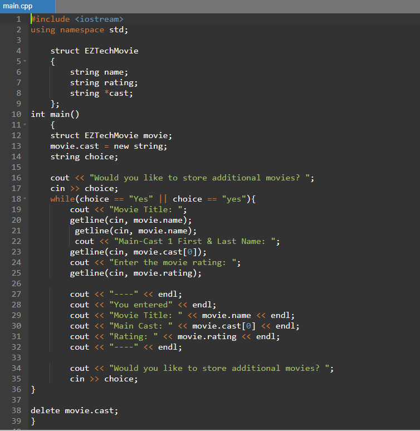Click the 'while' keyword on line 18
The width and height of the screenshot is (420, 431).
[x=62, y=199]
